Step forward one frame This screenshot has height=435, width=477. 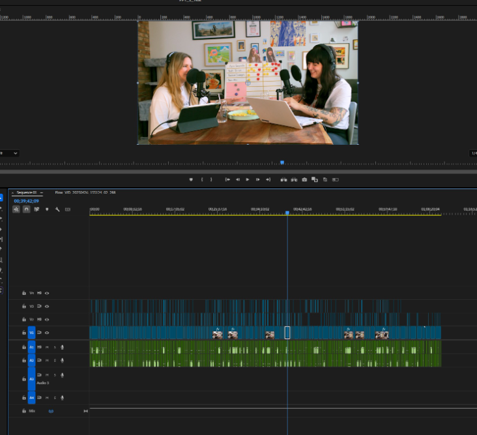[258, 179]
